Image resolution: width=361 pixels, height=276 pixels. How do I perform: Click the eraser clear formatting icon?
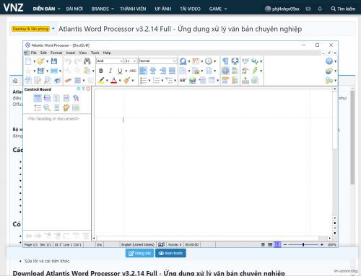68,80
